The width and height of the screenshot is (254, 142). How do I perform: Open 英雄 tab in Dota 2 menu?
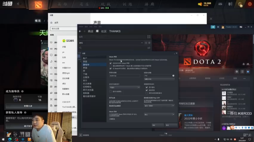tap(62, 4)
